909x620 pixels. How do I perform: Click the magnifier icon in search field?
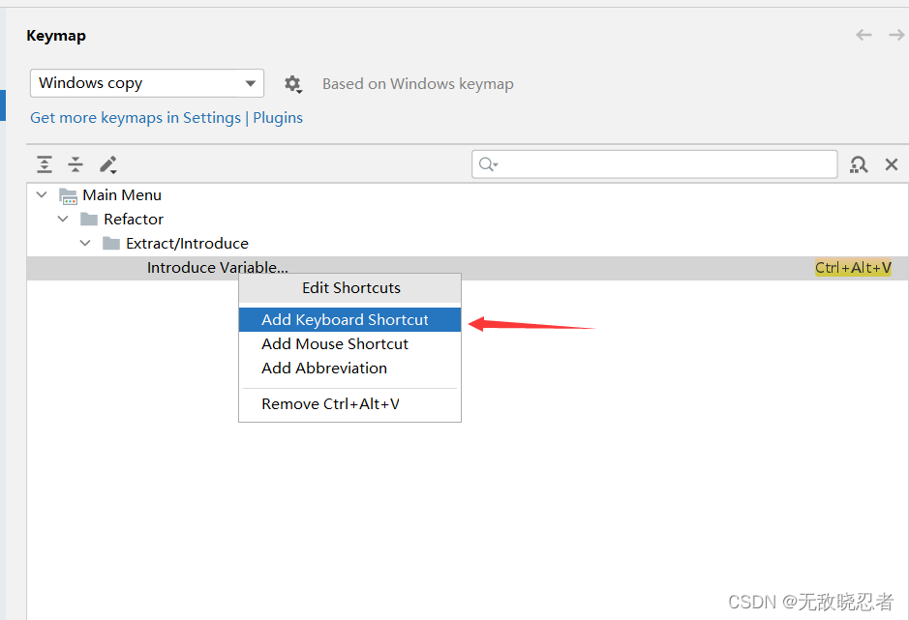(x=488, y=164)
